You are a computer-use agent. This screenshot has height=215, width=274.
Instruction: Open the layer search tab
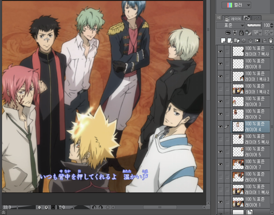point(247,18)
